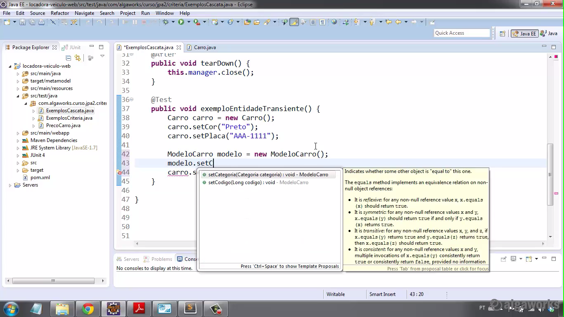Save the current file with Save icon
564x317 pixels.
pyautogui.click(x=22, y=22)
